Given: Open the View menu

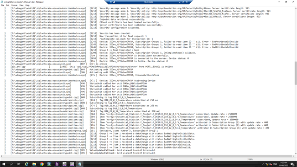Looking at the screenshot, I should 21,5.
